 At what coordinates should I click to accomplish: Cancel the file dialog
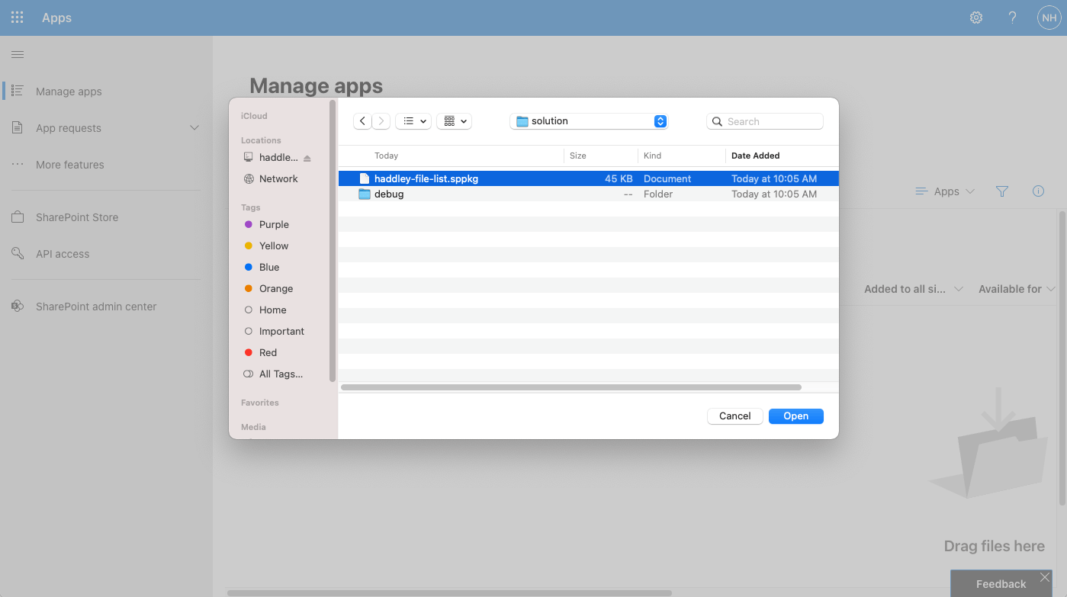[x=735, y=416]
